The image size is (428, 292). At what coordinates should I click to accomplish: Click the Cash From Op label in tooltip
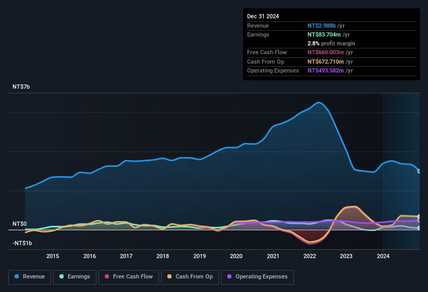[265, 62]
